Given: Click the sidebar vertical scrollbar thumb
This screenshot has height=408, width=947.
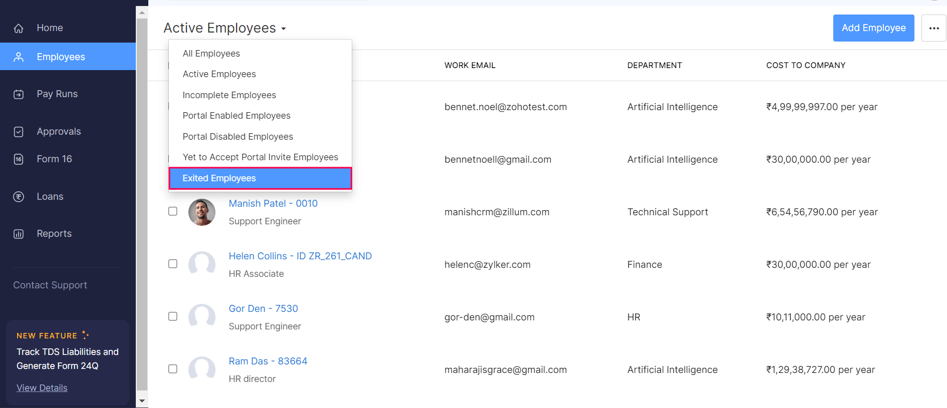Looking at the screenshot, I should 142,204.
